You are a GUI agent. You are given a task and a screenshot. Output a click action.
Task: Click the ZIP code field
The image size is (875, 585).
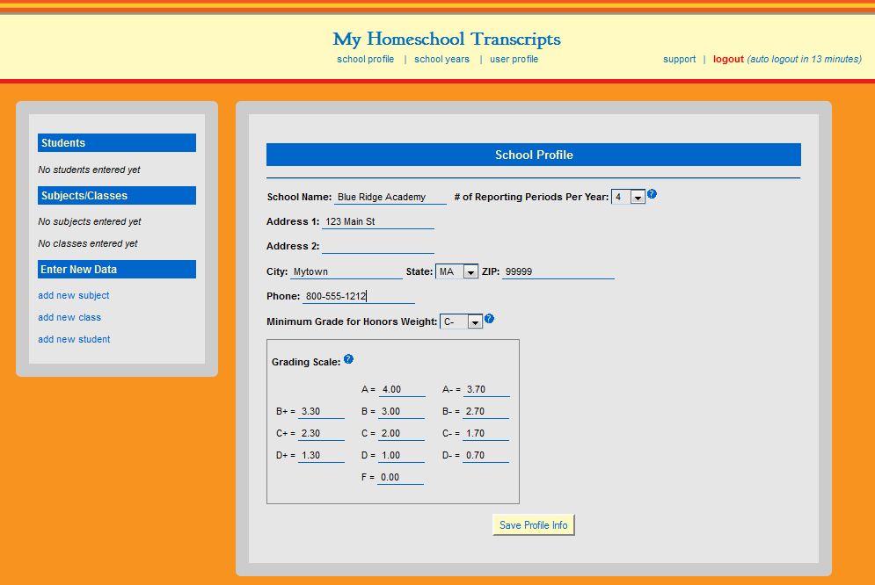(x=558, y=272)
